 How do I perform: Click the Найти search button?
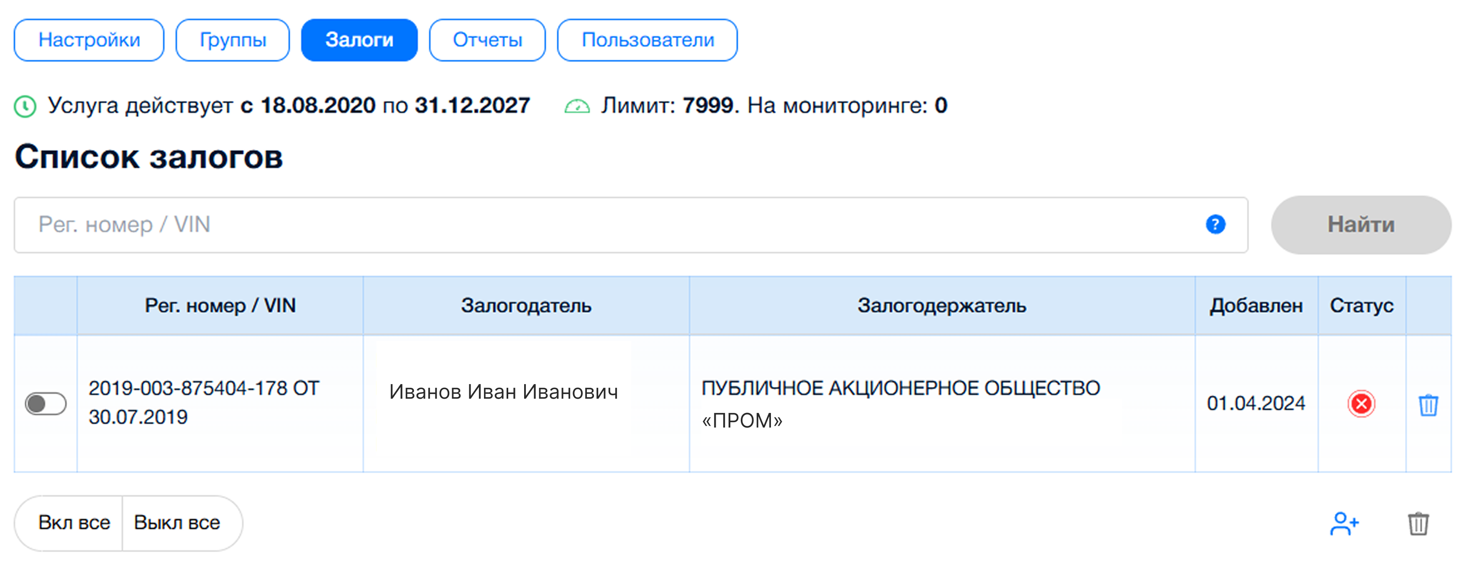1361,224
